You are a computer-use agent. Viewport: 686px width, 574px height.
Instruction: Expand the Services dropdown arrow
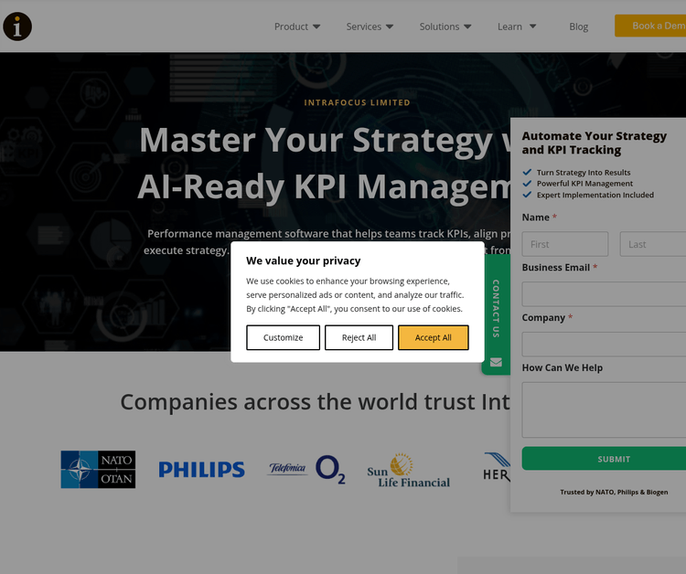pos(390,27)
